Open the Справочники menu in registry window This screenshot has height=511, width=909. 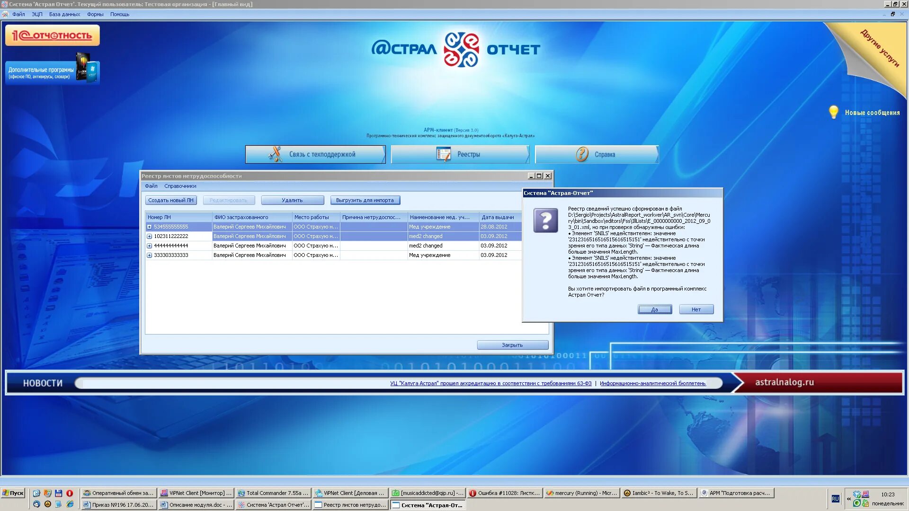[x=180, y=186]
